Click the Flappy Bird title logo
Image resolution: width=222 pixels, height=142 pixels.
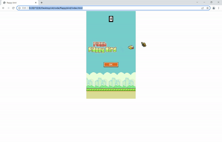102,50
